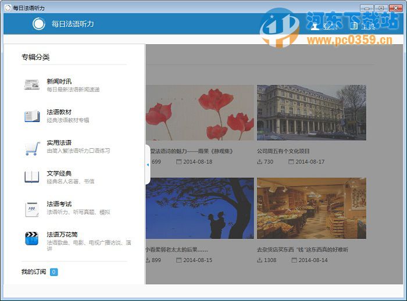This screenshot has height=301, width=407.
Task: Click the 每日法语听力 header title
Action: coord(73,24)
